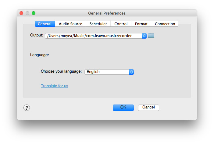Open the Scheduler tab
This screenshot has width=214, height=144.
pos(98,24)
